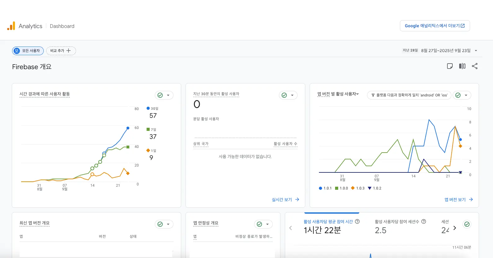Click check status icon in engagement card
The image size is (493, 258).
pyautogui.click(x=467, y=224)
